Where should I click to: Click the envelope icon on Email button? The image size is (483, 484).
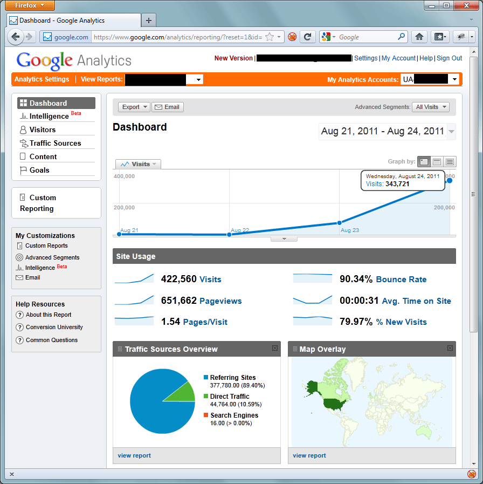[x=158, y=107]
